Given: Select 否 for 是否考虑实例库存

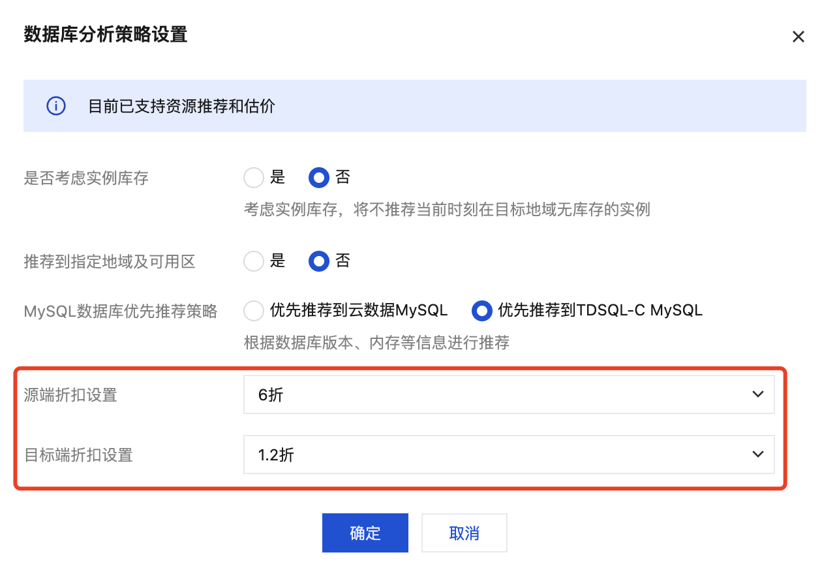Looking at the screenshot, I should [319, 177].
